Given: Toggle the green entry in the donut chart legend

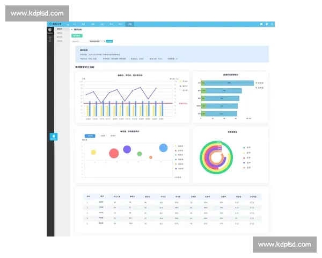Looking at the screenshot, I should (245, 147).
